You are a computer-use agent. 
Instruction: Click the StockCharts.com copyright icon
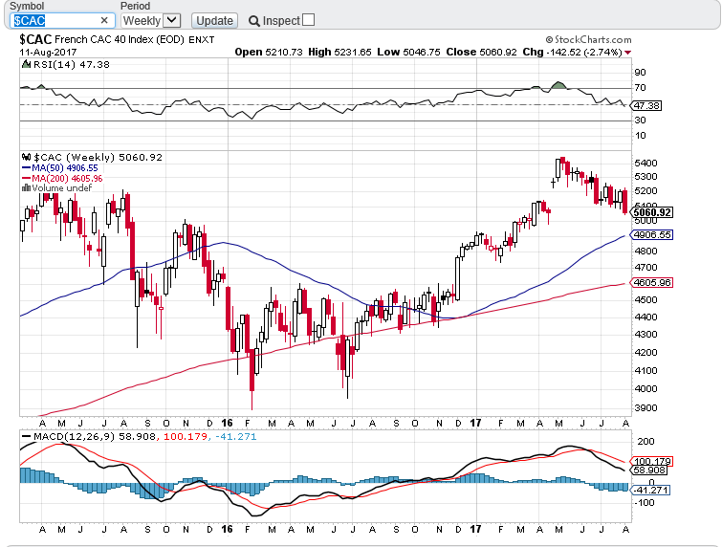[x=549, y=39]
